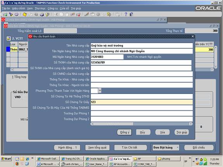Click the Số Chứng Từ Giấy field

142,102
